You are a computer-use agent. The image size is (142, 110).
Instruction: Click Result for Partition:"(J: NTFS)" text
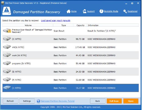[x=102, y=31]
